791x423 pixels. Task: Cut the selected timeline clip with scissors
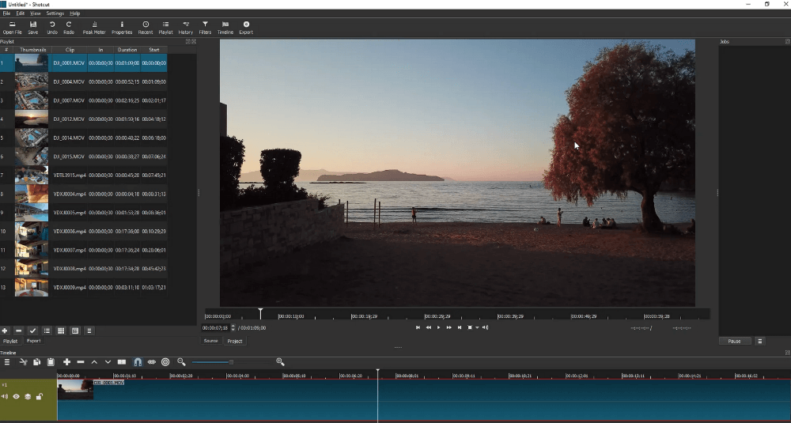click(x=23, y=362)
